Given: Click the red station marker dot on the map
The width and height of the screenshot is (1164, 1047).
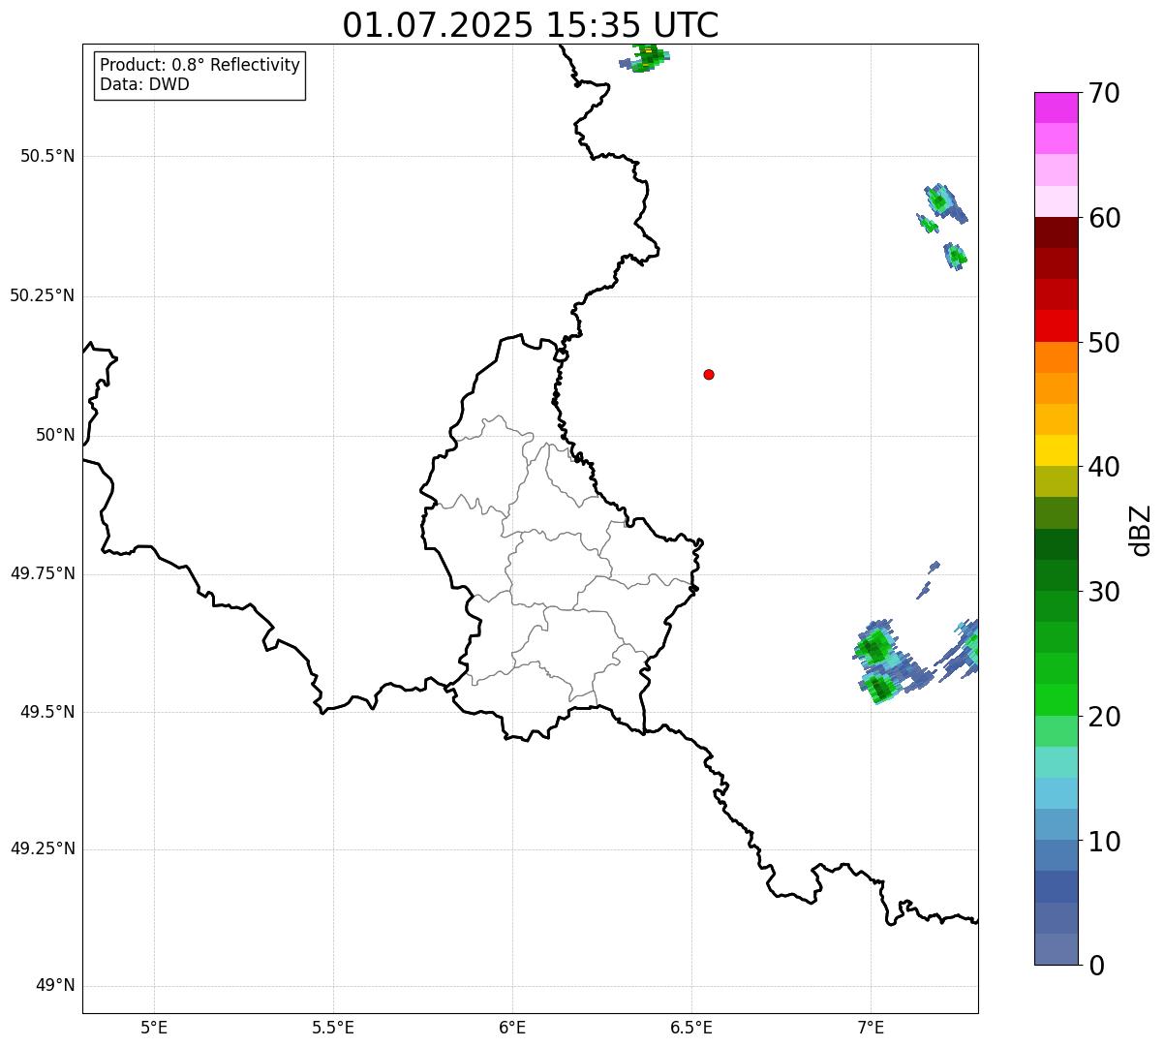Looking at the screenshot, I should pos(709,374).
